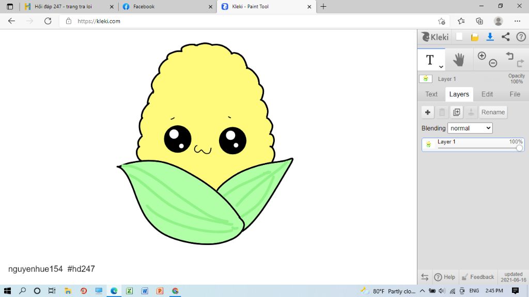Duplicate the current layer
529x297 pixels.
tap(457, 112)
